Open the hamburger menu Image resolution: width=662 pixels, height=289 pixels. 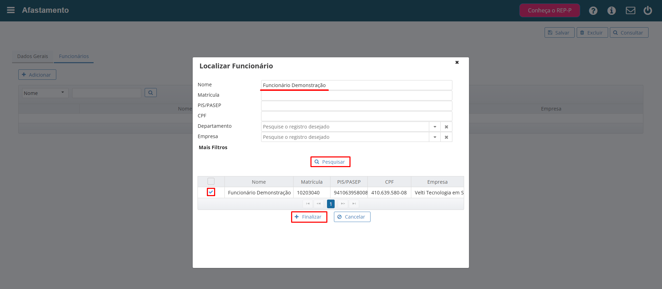pos(11,10)
